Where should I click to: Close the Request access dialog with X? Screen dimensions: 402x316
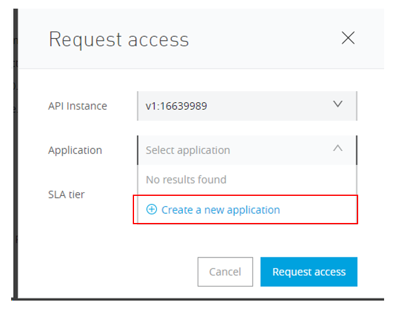[348, 38]
